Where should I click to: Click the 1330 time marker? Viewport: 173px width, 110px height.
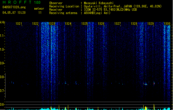tap(167, 24)
